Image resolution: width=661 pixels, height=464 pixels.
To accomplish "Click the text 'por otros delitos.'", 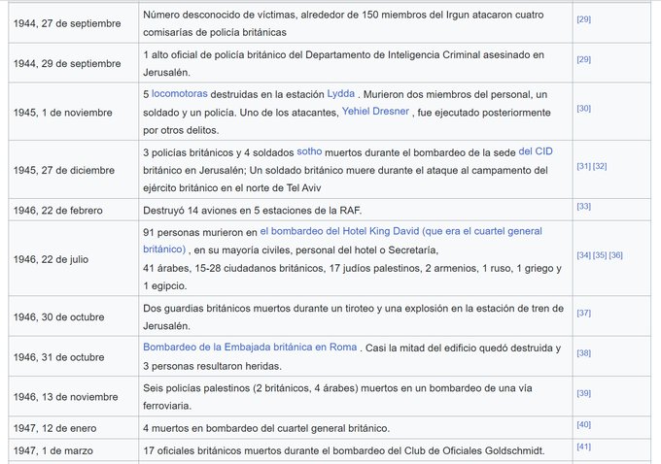I will point(181,130).
